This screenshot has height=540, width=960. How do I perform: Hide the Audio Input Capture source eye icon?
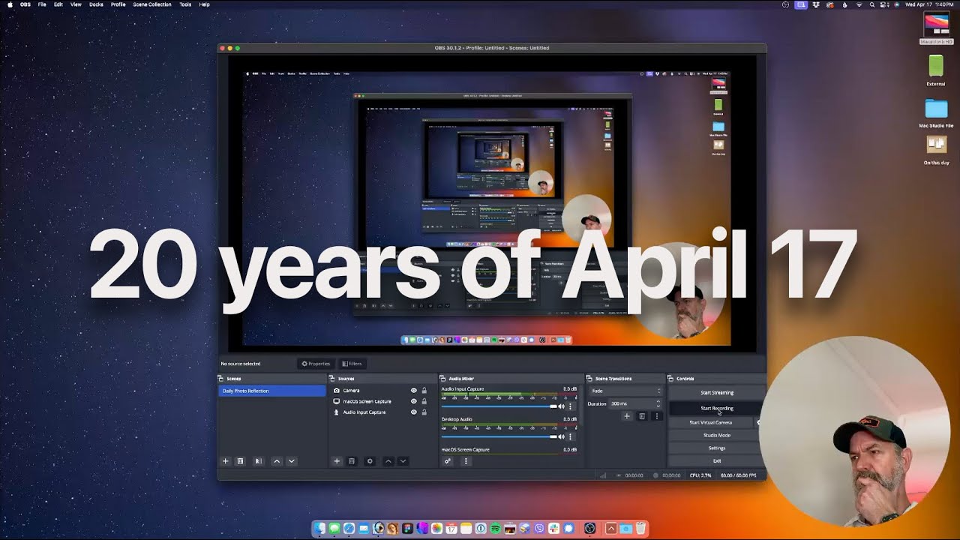413,412
